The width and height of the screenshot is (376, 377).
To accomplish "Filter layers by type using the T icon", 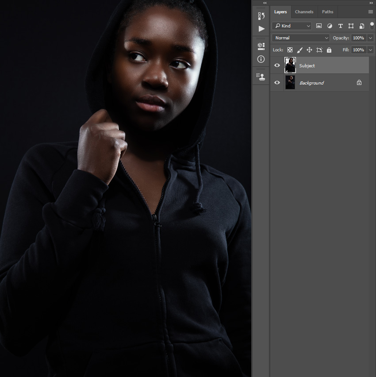I will (340, 26).
